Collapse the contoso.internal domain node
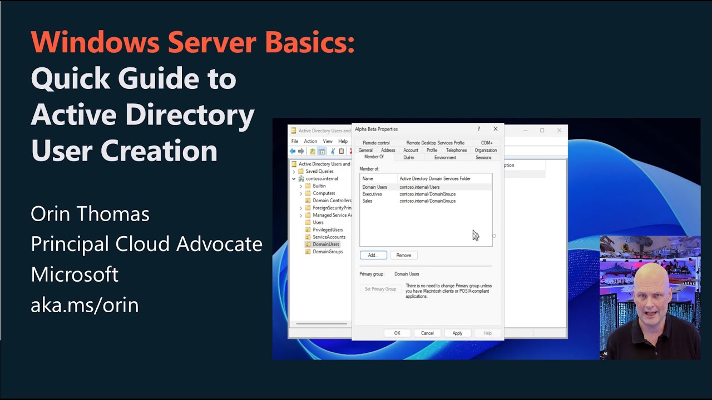712x400 pixels. click(294, 179)
